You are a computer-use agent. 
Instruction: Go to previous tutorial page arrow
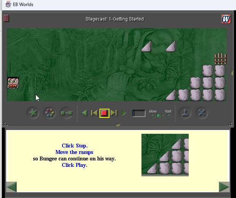(11, 187)
